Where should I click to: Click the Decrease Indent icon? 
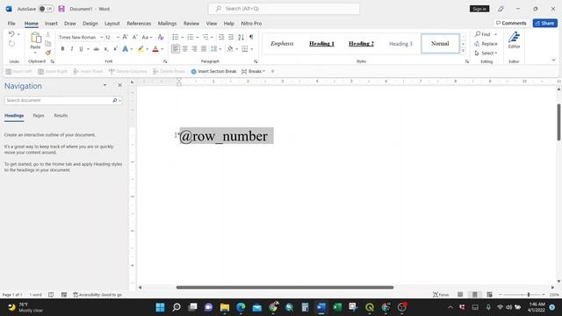pos(221,37)
